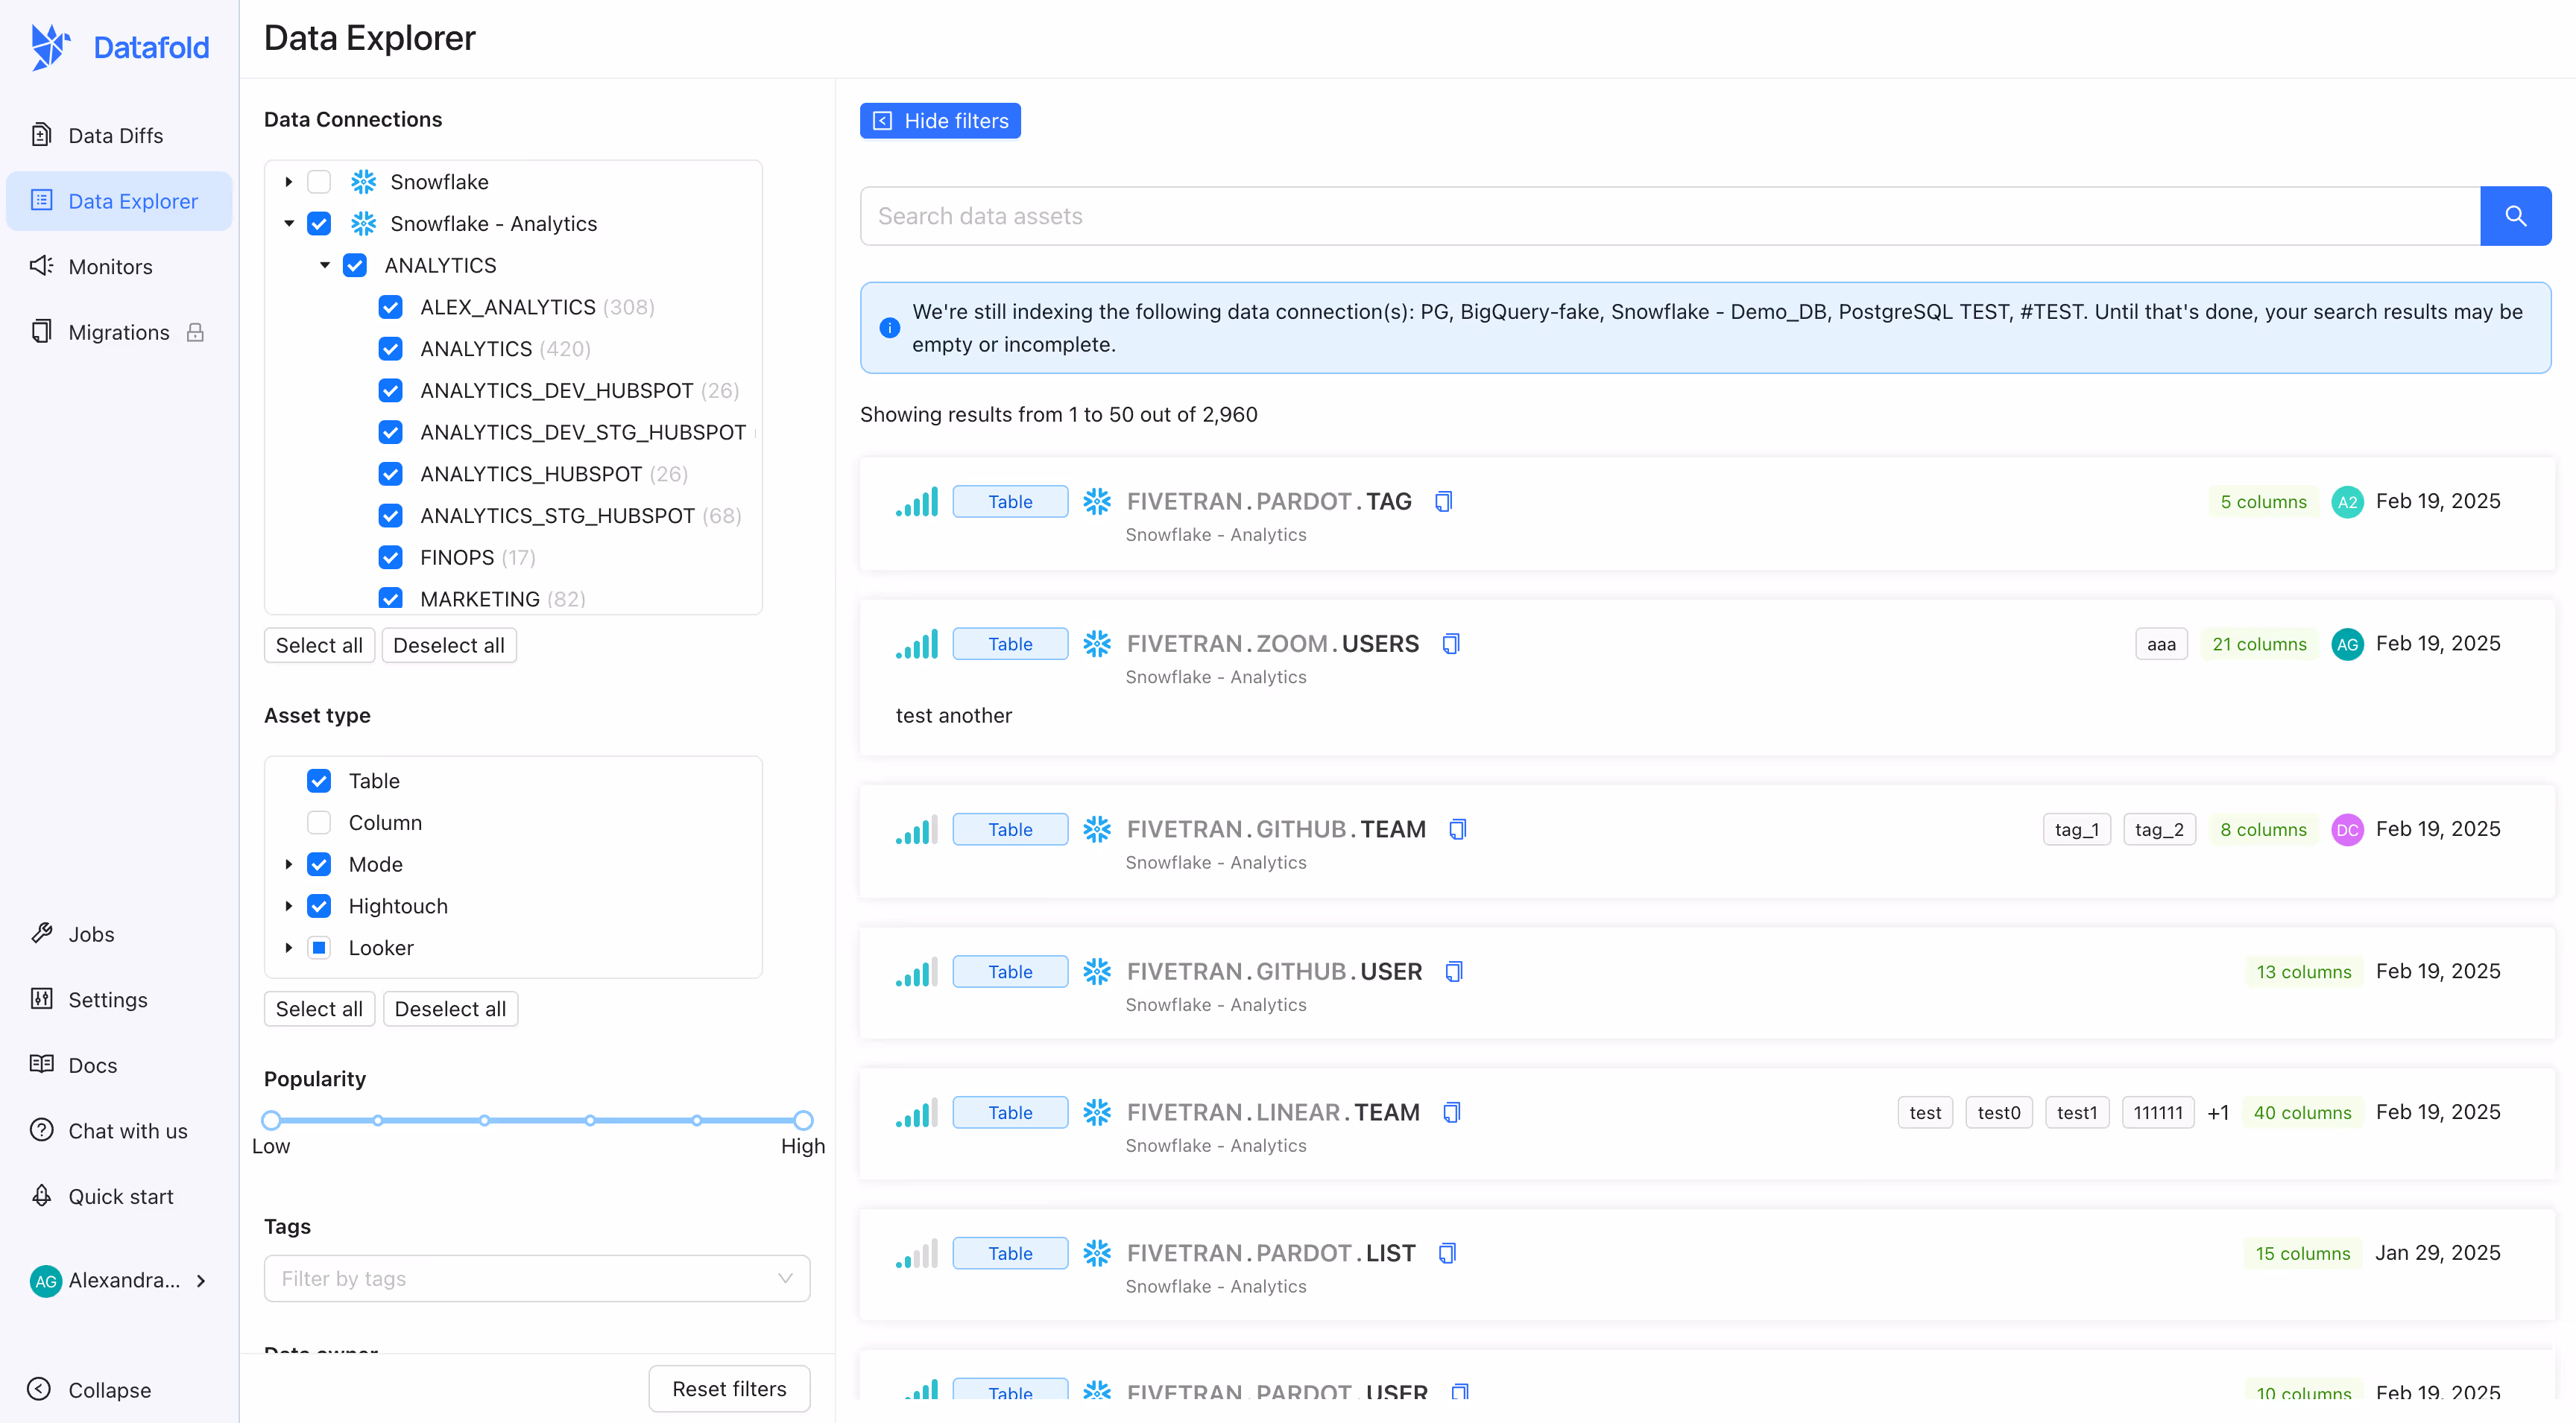Check the Snowflake connection checkbox
The height and width of the screenshot is (1423, 2576).
coord(319,182)
